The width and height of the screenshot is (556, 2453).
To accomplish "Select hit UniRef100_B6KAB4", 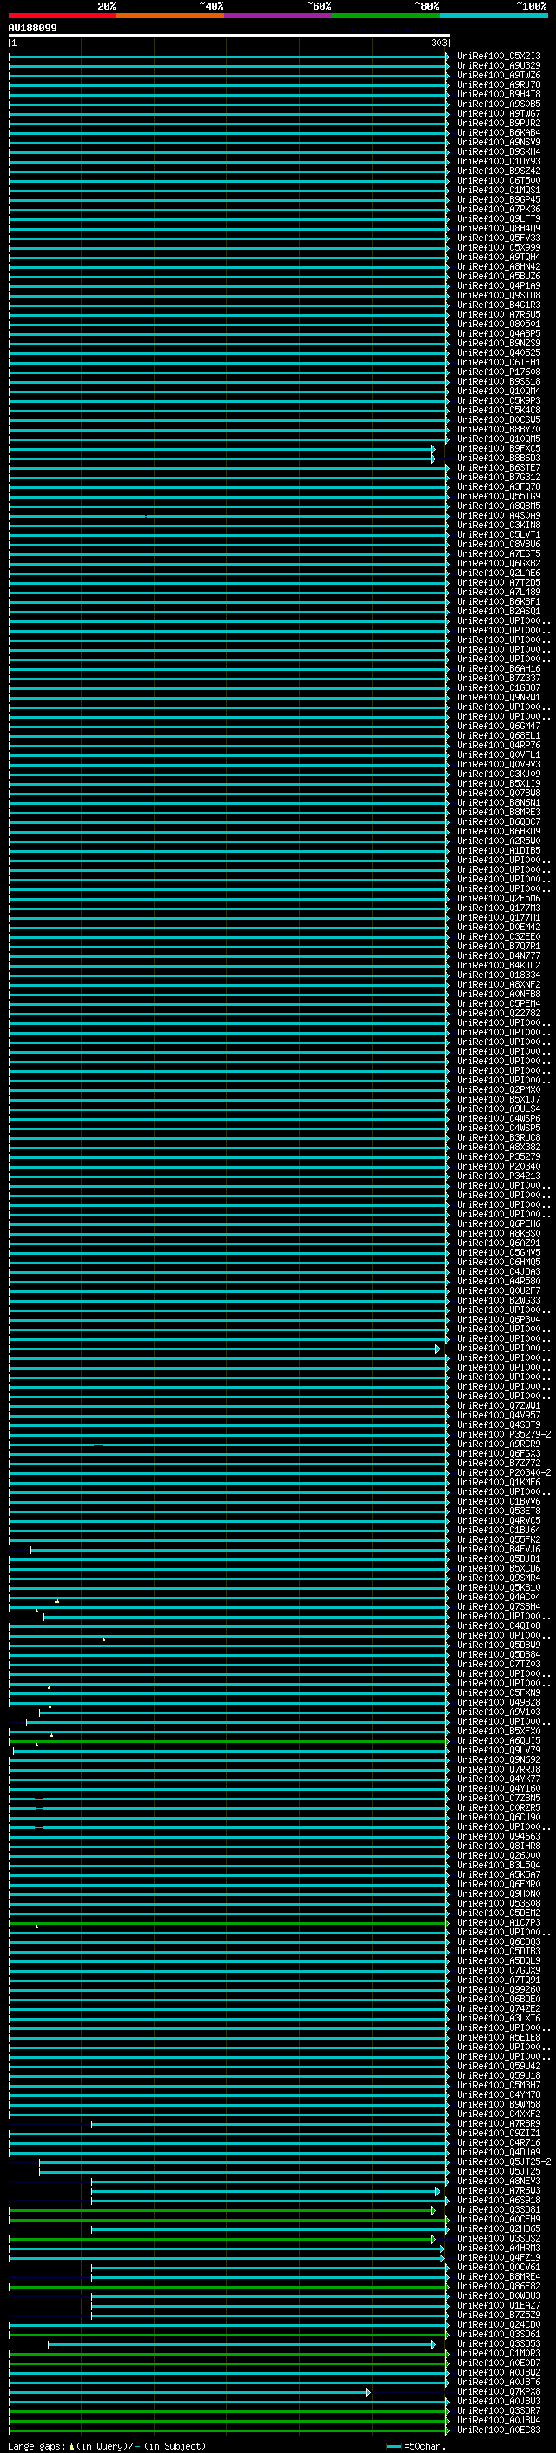I will (499, 132).
